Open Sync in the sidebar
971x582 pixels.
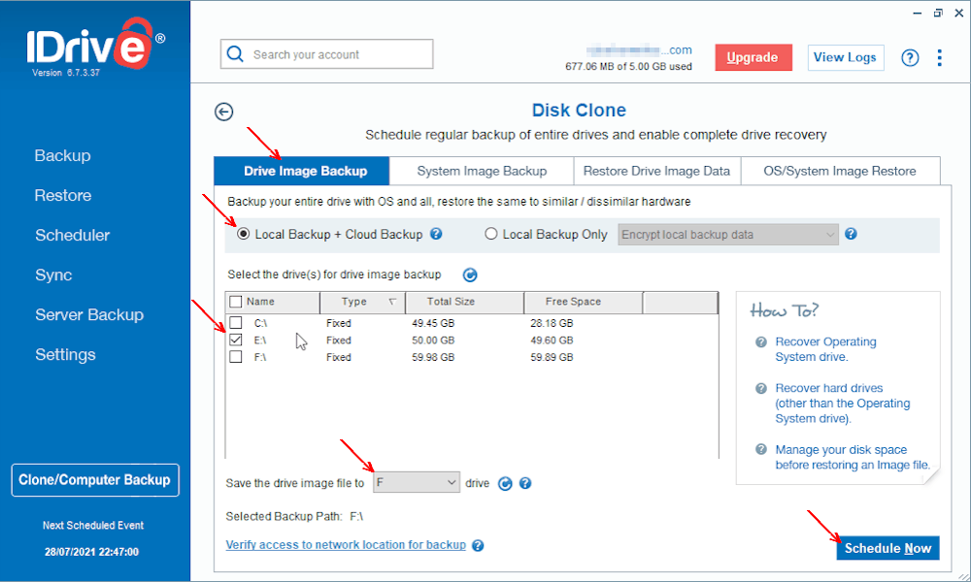(x=53, y=275)
